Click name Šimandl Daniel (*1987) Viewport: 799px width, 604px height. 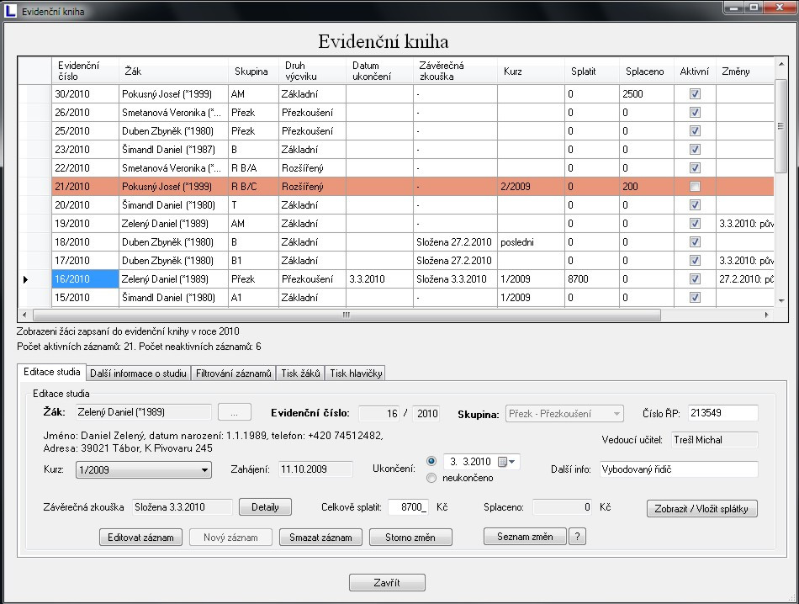point(173,150)
